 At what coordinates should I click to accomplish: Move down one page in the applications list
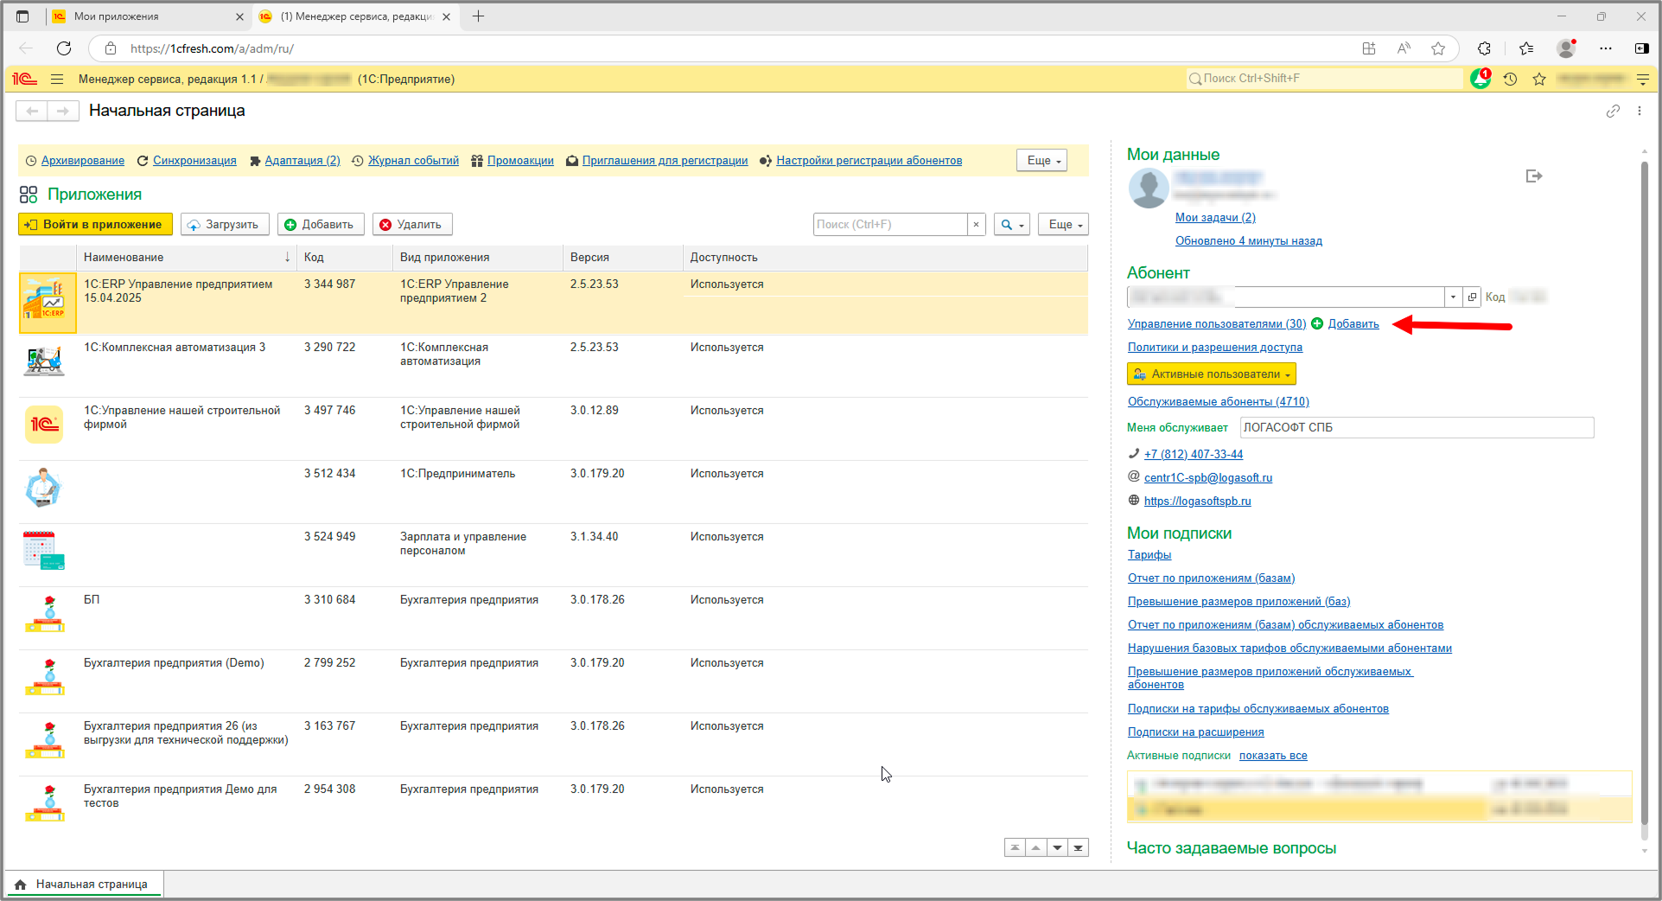(1057, 847)
